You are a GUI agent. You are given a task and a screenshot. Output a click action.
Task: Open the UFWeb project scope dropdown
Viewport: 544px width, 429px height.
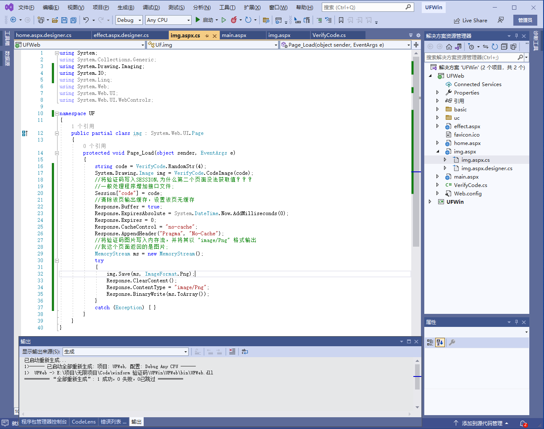(x=79, y=45)
